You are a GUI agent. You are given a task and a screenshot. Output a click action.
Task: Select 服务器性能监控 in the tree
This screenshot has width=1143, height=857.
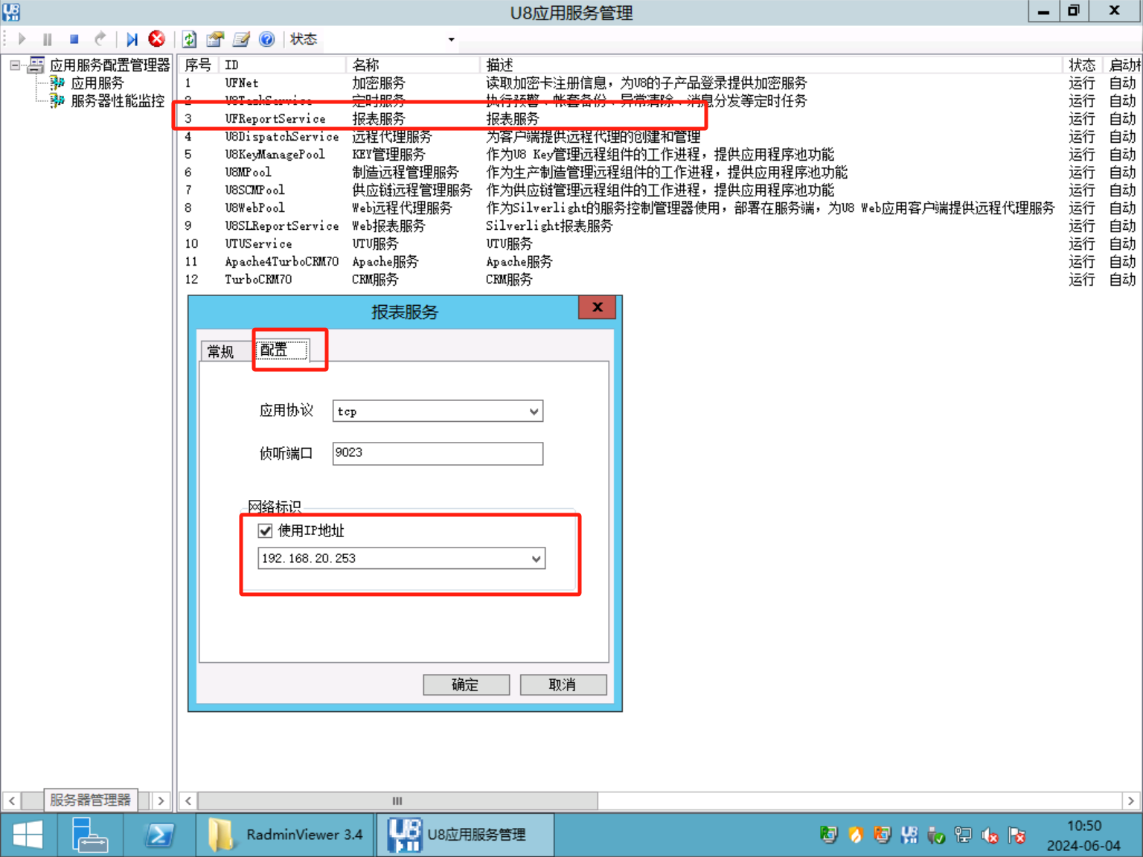coord(117,101)
